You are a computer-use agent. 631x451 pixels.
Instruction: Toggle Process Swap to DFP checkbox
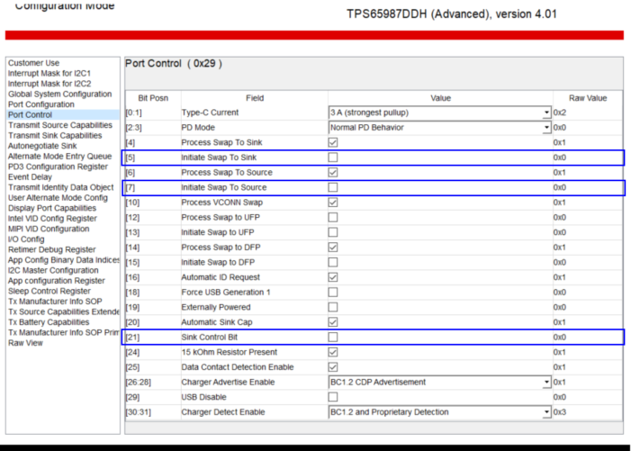(x=333, y=248)
